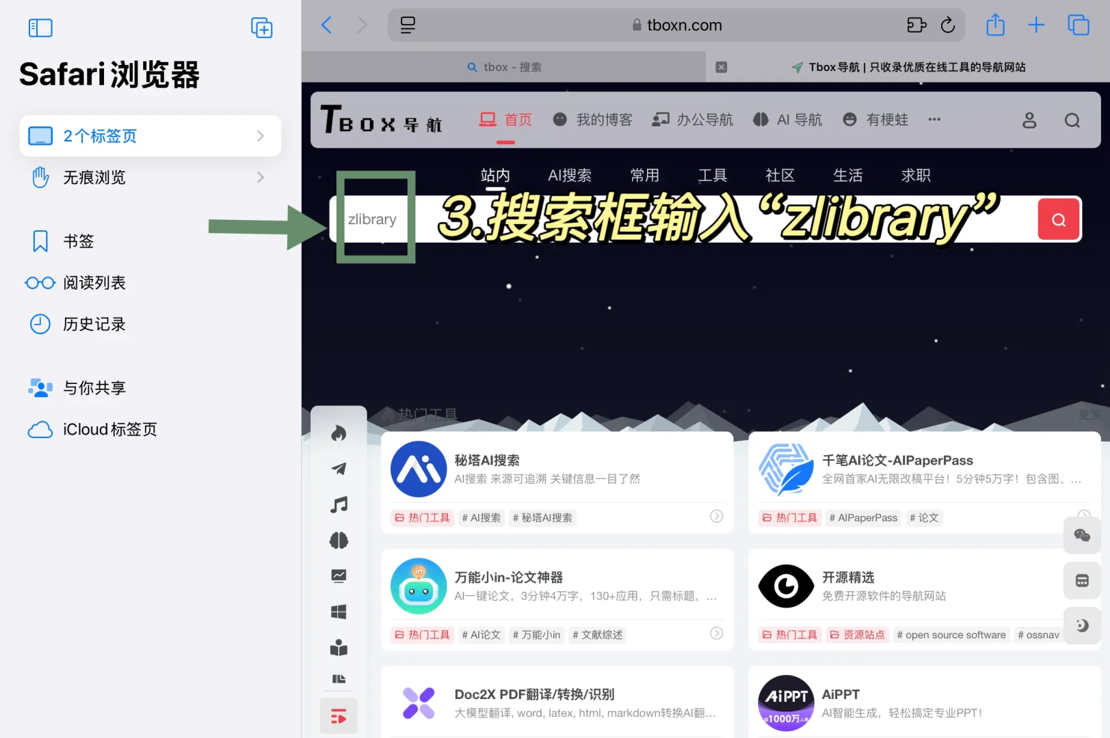Open 我的博客 menu item

592,120
